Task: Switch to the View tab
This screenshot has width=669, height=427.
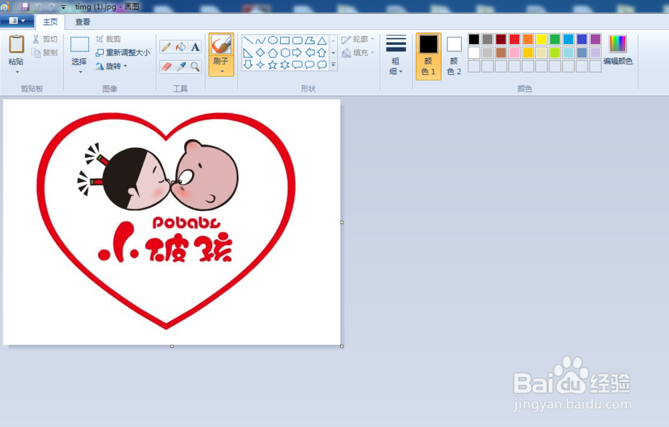Action: tap(83, 22)
